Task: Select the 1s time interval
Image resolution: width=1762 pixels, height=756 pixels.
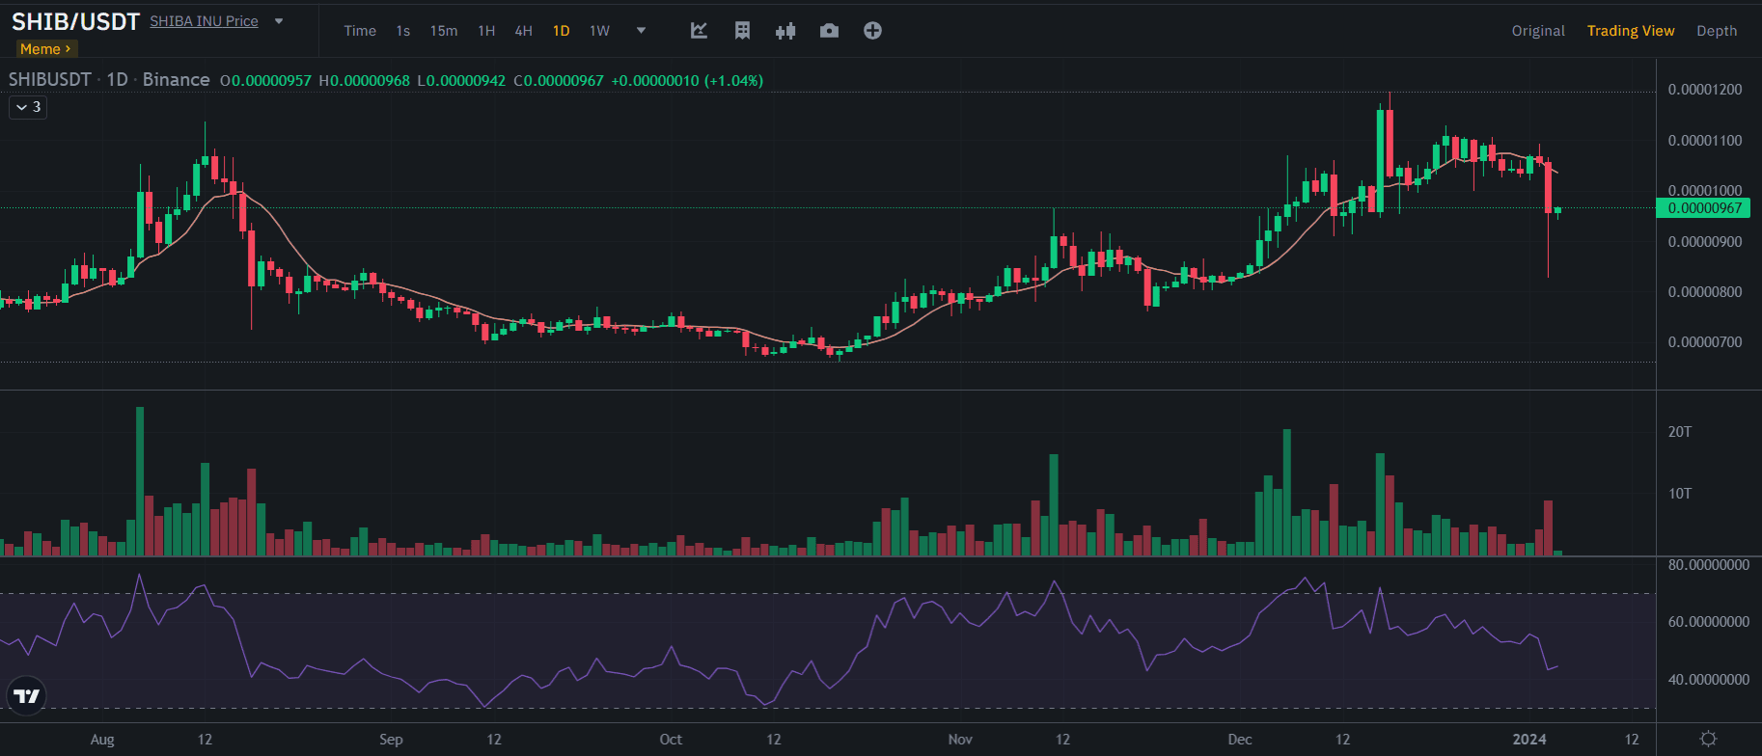Action: point(402,31)
